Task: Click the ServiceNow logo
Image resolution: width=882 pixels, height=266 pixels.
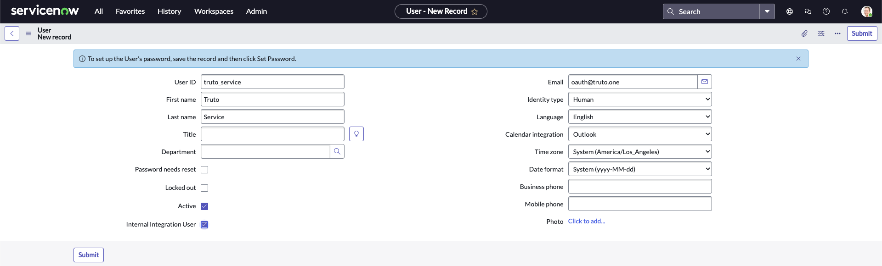Action: click(45, 11)
